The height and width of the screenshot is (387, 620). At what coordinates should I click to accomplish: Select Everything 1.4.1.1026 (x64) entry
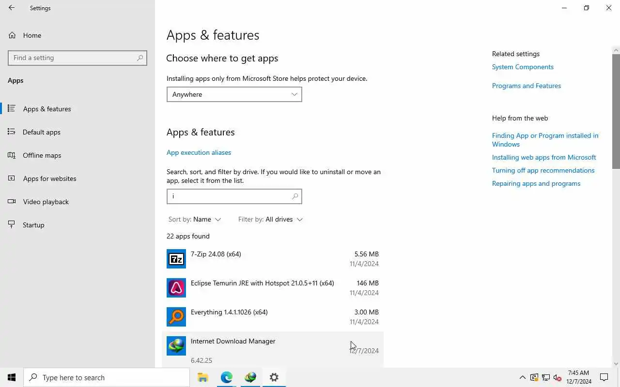(273, 317)
